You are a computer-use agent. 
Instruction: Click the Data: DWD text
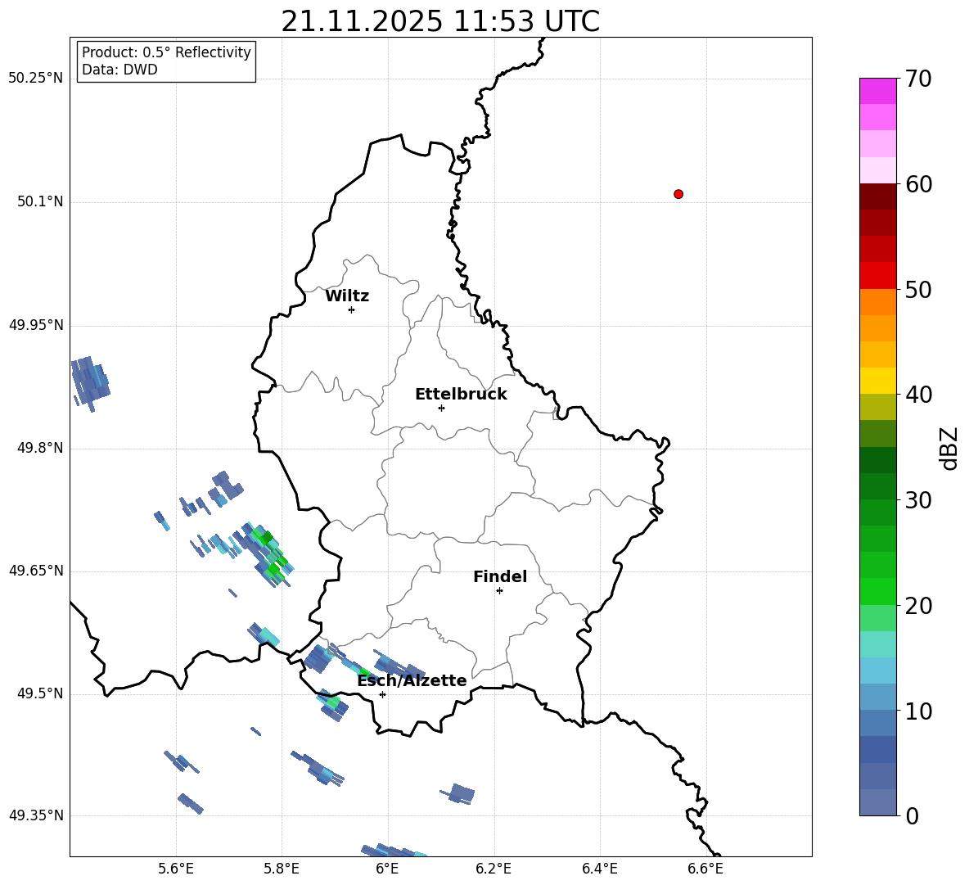click(119, 70)
